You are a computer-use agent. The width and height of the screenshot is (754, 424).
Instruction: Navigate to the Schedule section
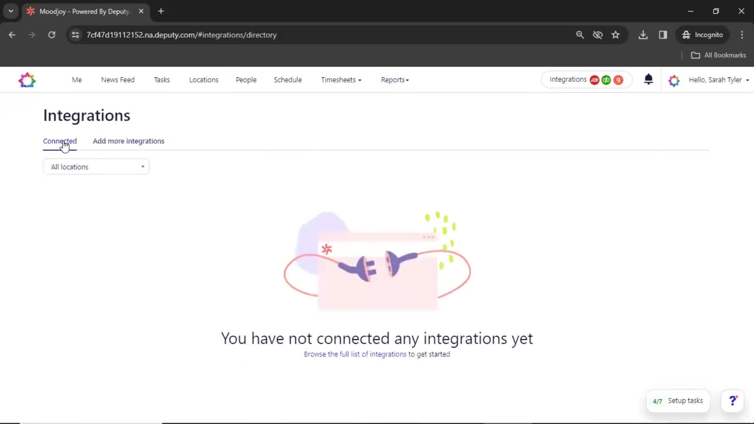287,80
